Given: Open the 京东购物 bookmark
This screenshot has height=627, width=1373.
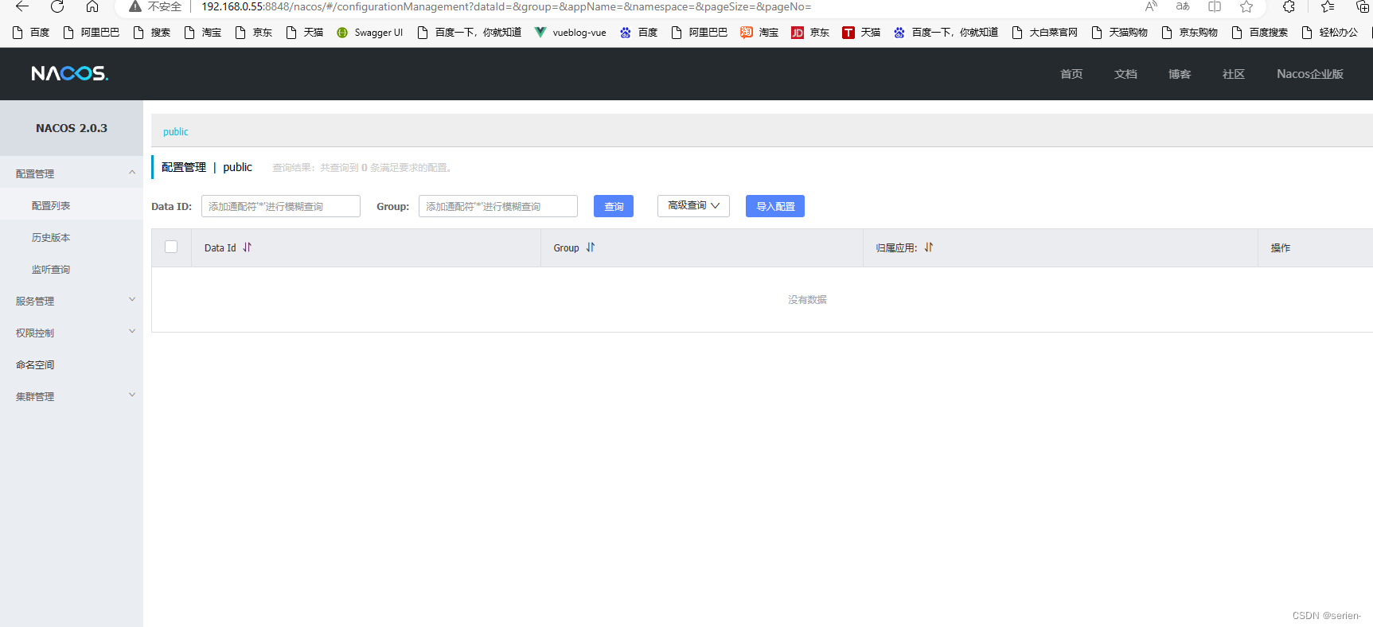Looking at the screenshot, I should tap(1189, 33).
